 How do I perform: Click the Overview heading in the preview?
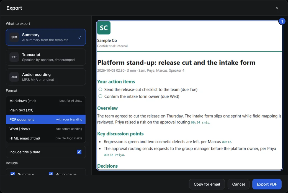[107, 108]
